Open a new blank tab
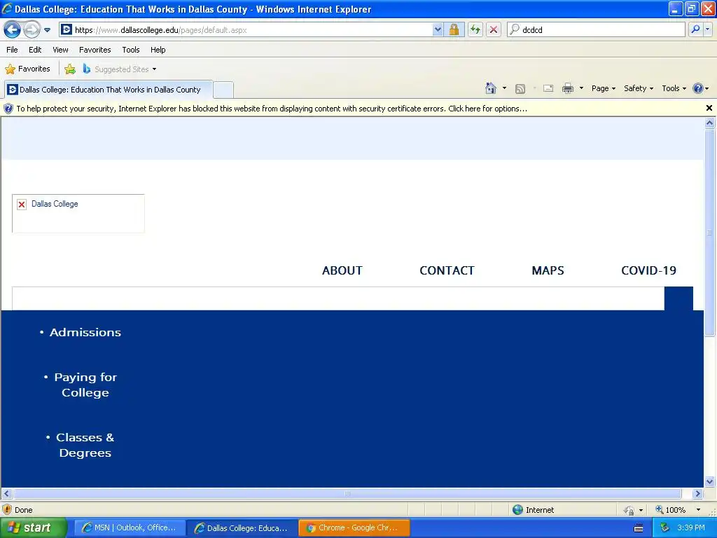This screenshot has height=538, width=717. (x=223, y=90)
